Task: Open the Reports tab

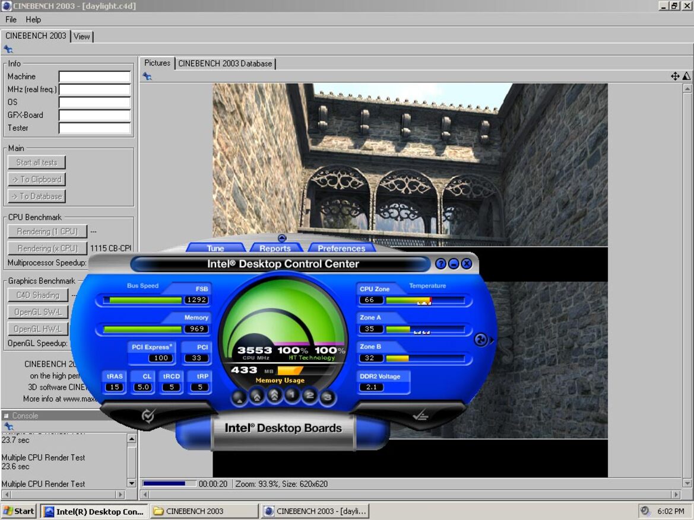Action: (x=275, y=248)
